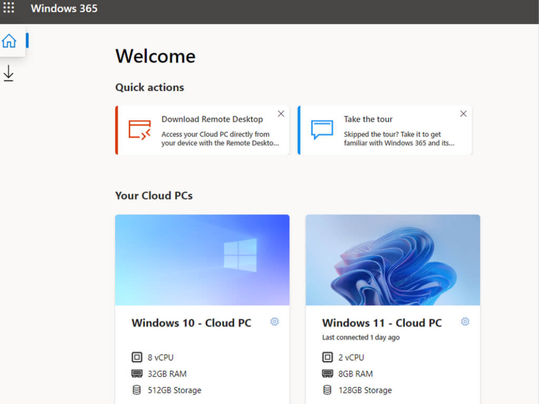Screen dimensions: 539x404
Task: Click the 2 vCPU processor icon
Action: 327,357
